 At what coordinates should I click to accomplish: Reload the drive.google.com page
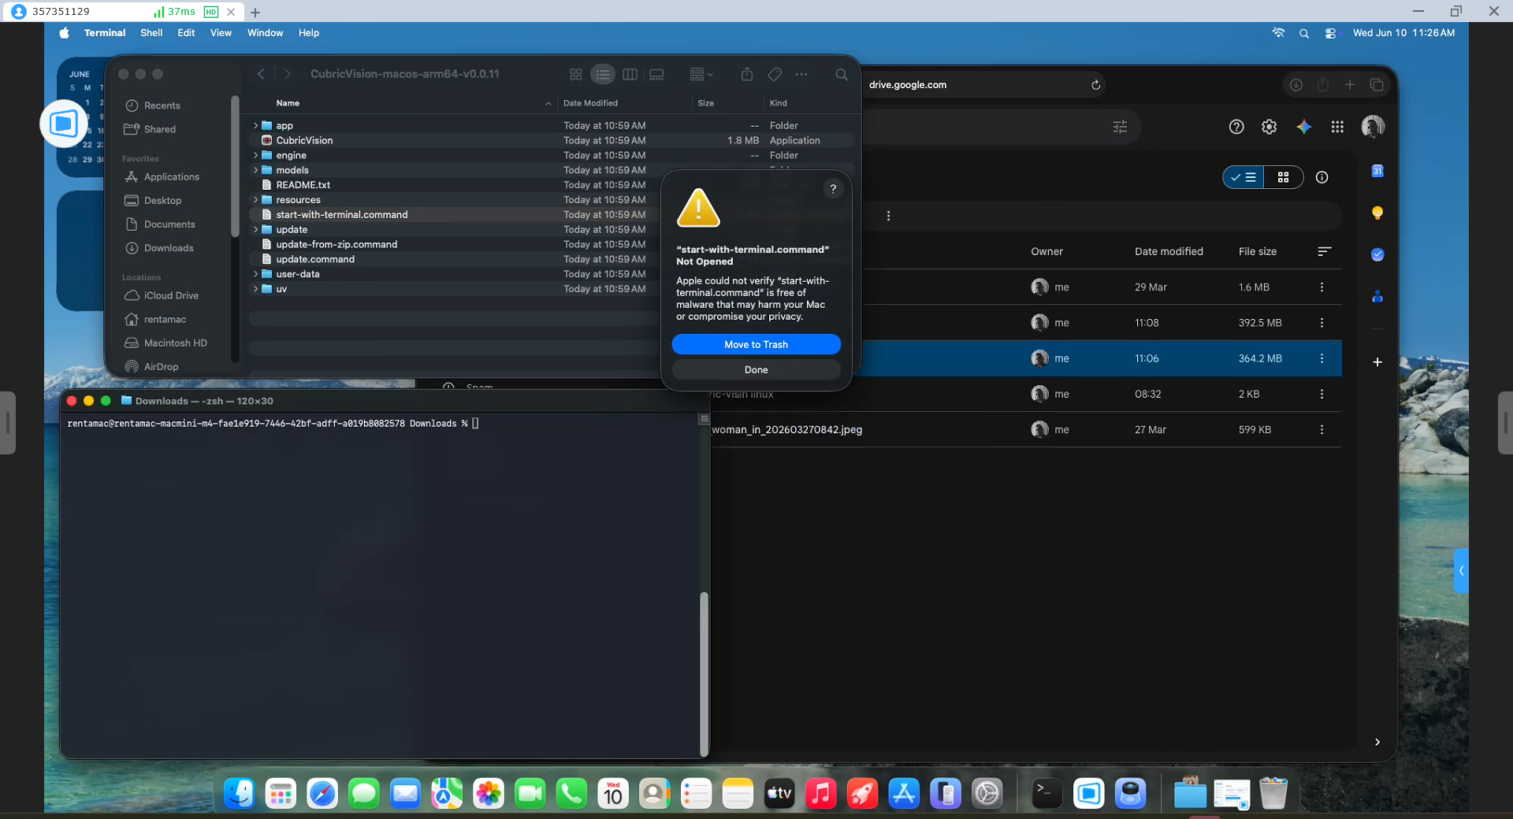(1095, 85)
